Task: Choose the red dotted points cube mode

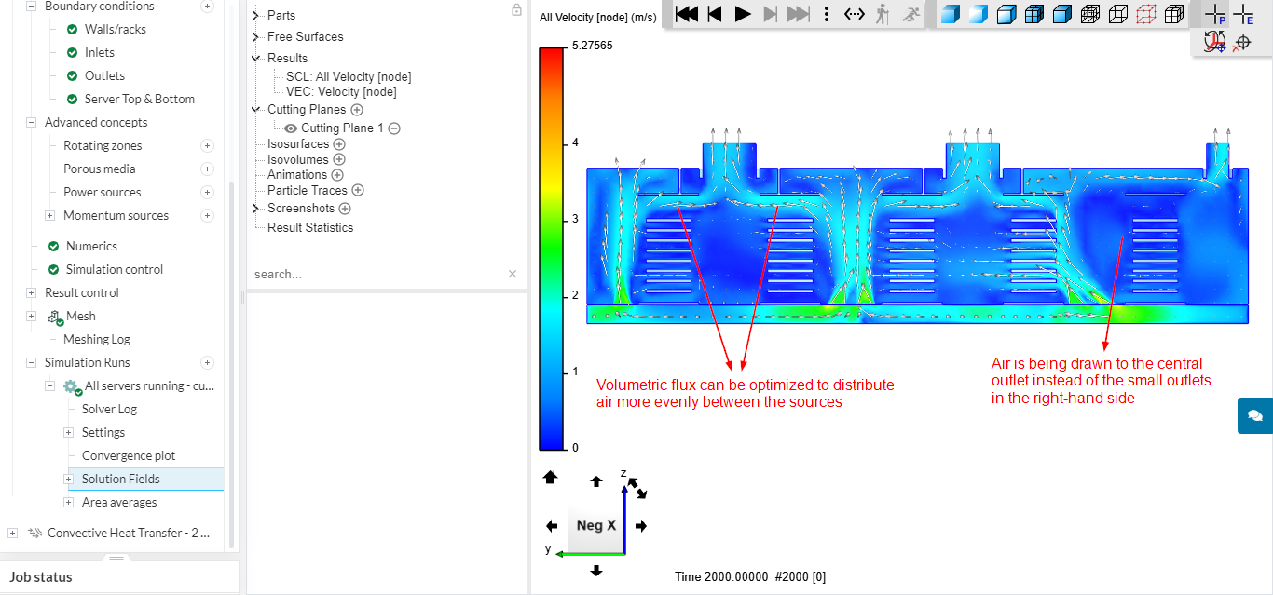Action: coord(1147,14)
